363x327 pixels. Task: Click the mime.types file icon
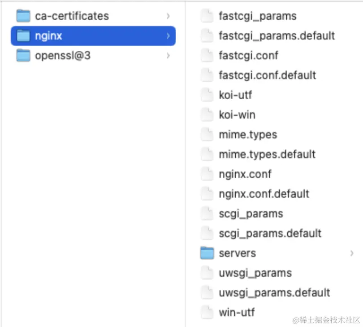[207, 134]
